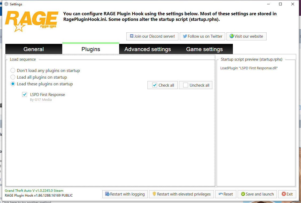Image resolution: width=301 pixels, height=203 pixels.
Task: Click Follow us on Twitter label
Action: pyautogui.click(x=205, y=36)
